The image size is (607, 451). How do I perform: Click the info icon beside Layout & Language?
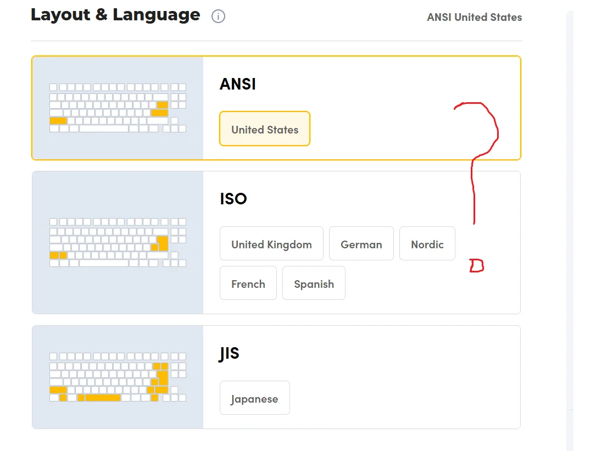(218, 16)
